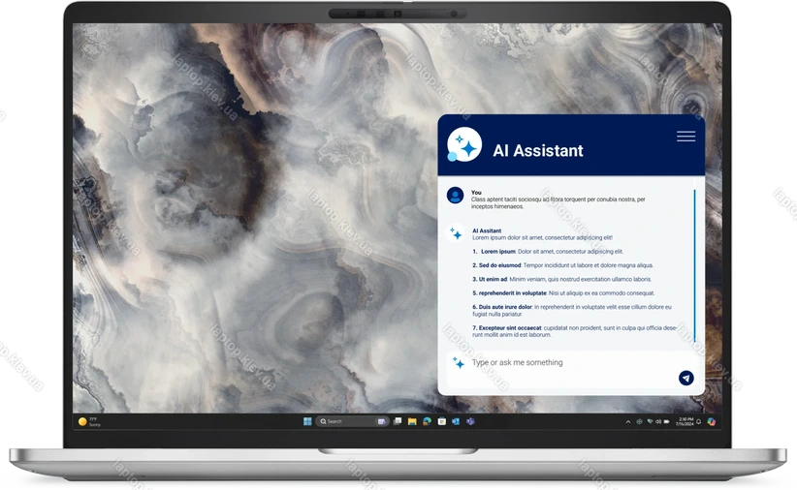
Task: Click the AI Assistant sparkle logo
Action: (464, 145)
